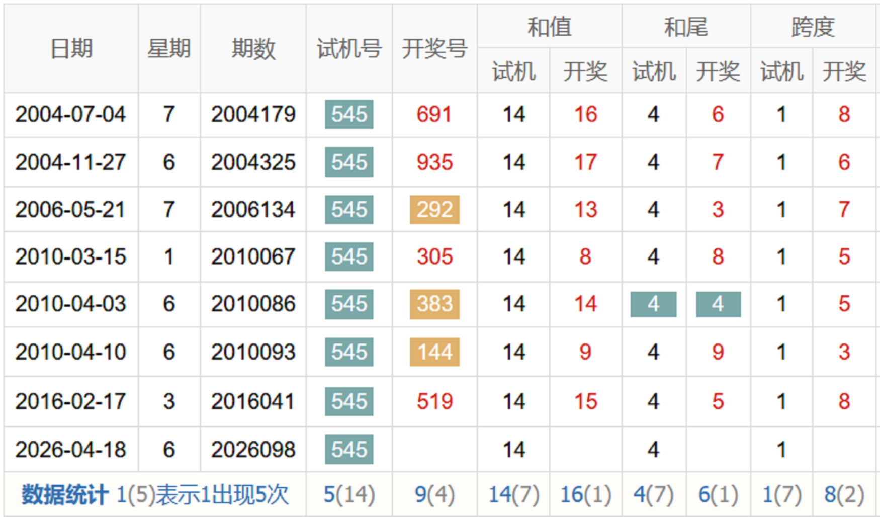The width and height of the screenshot is (880, 517).
Task: Click the red draw number 691
Action: point(434,114)
